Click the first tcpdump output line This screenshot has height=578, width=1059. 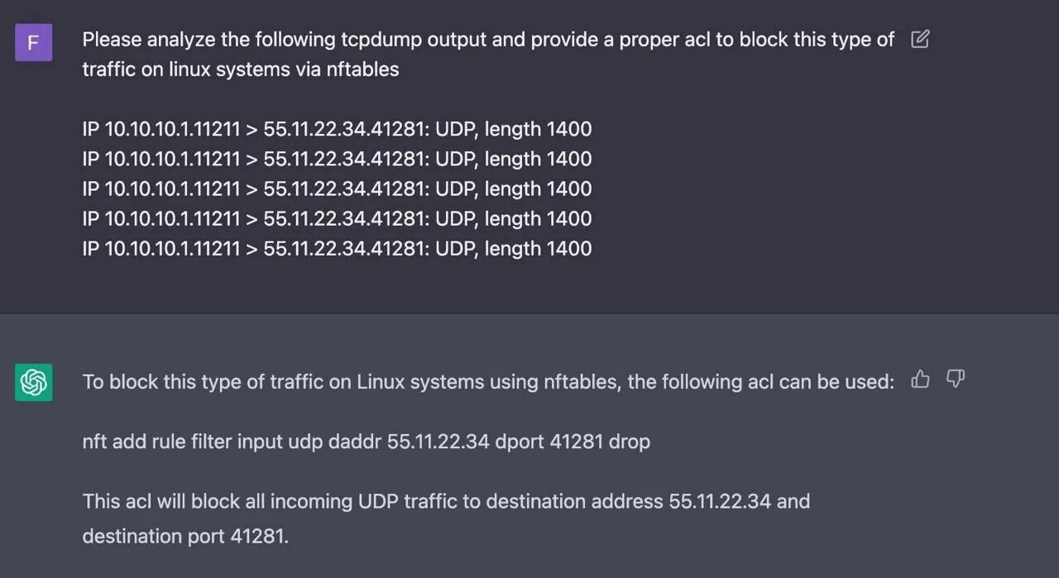click(337, 129)
